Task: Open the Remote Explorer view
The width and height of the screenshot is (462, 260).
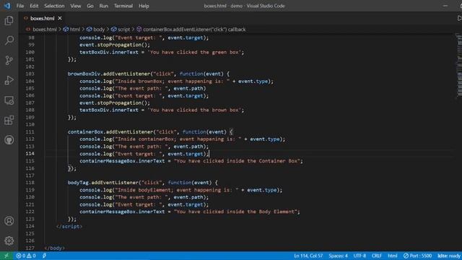Action: (9, 100)
